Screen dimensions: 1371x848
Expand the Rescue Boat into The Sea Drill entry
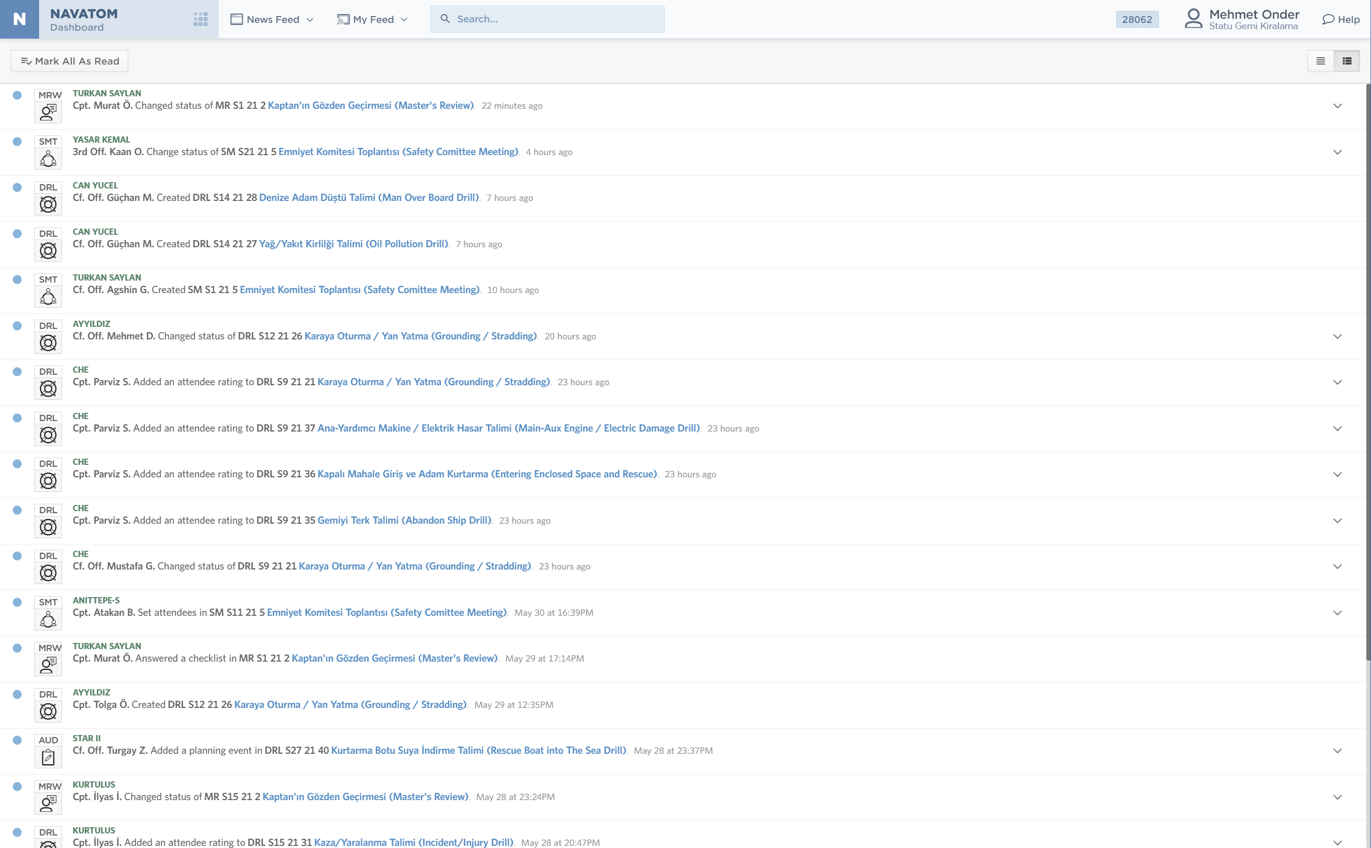[x=1336, y=751]
